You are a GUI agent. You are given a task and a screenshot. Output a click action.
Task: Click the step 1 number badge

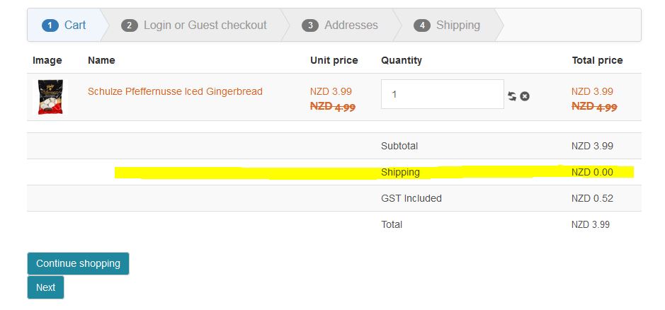[x=50, y=25]
